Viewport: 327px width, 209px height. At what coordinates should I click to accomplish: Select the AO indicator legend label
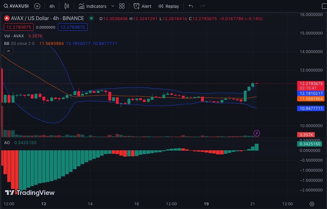pos(7,142)
